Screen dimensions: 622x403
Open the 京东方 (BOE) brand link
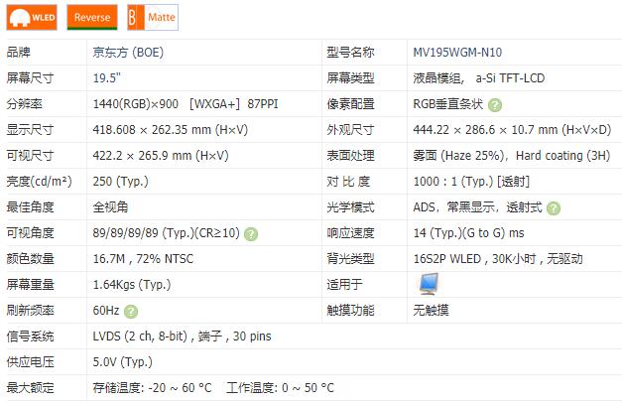[x=128, y=53]
